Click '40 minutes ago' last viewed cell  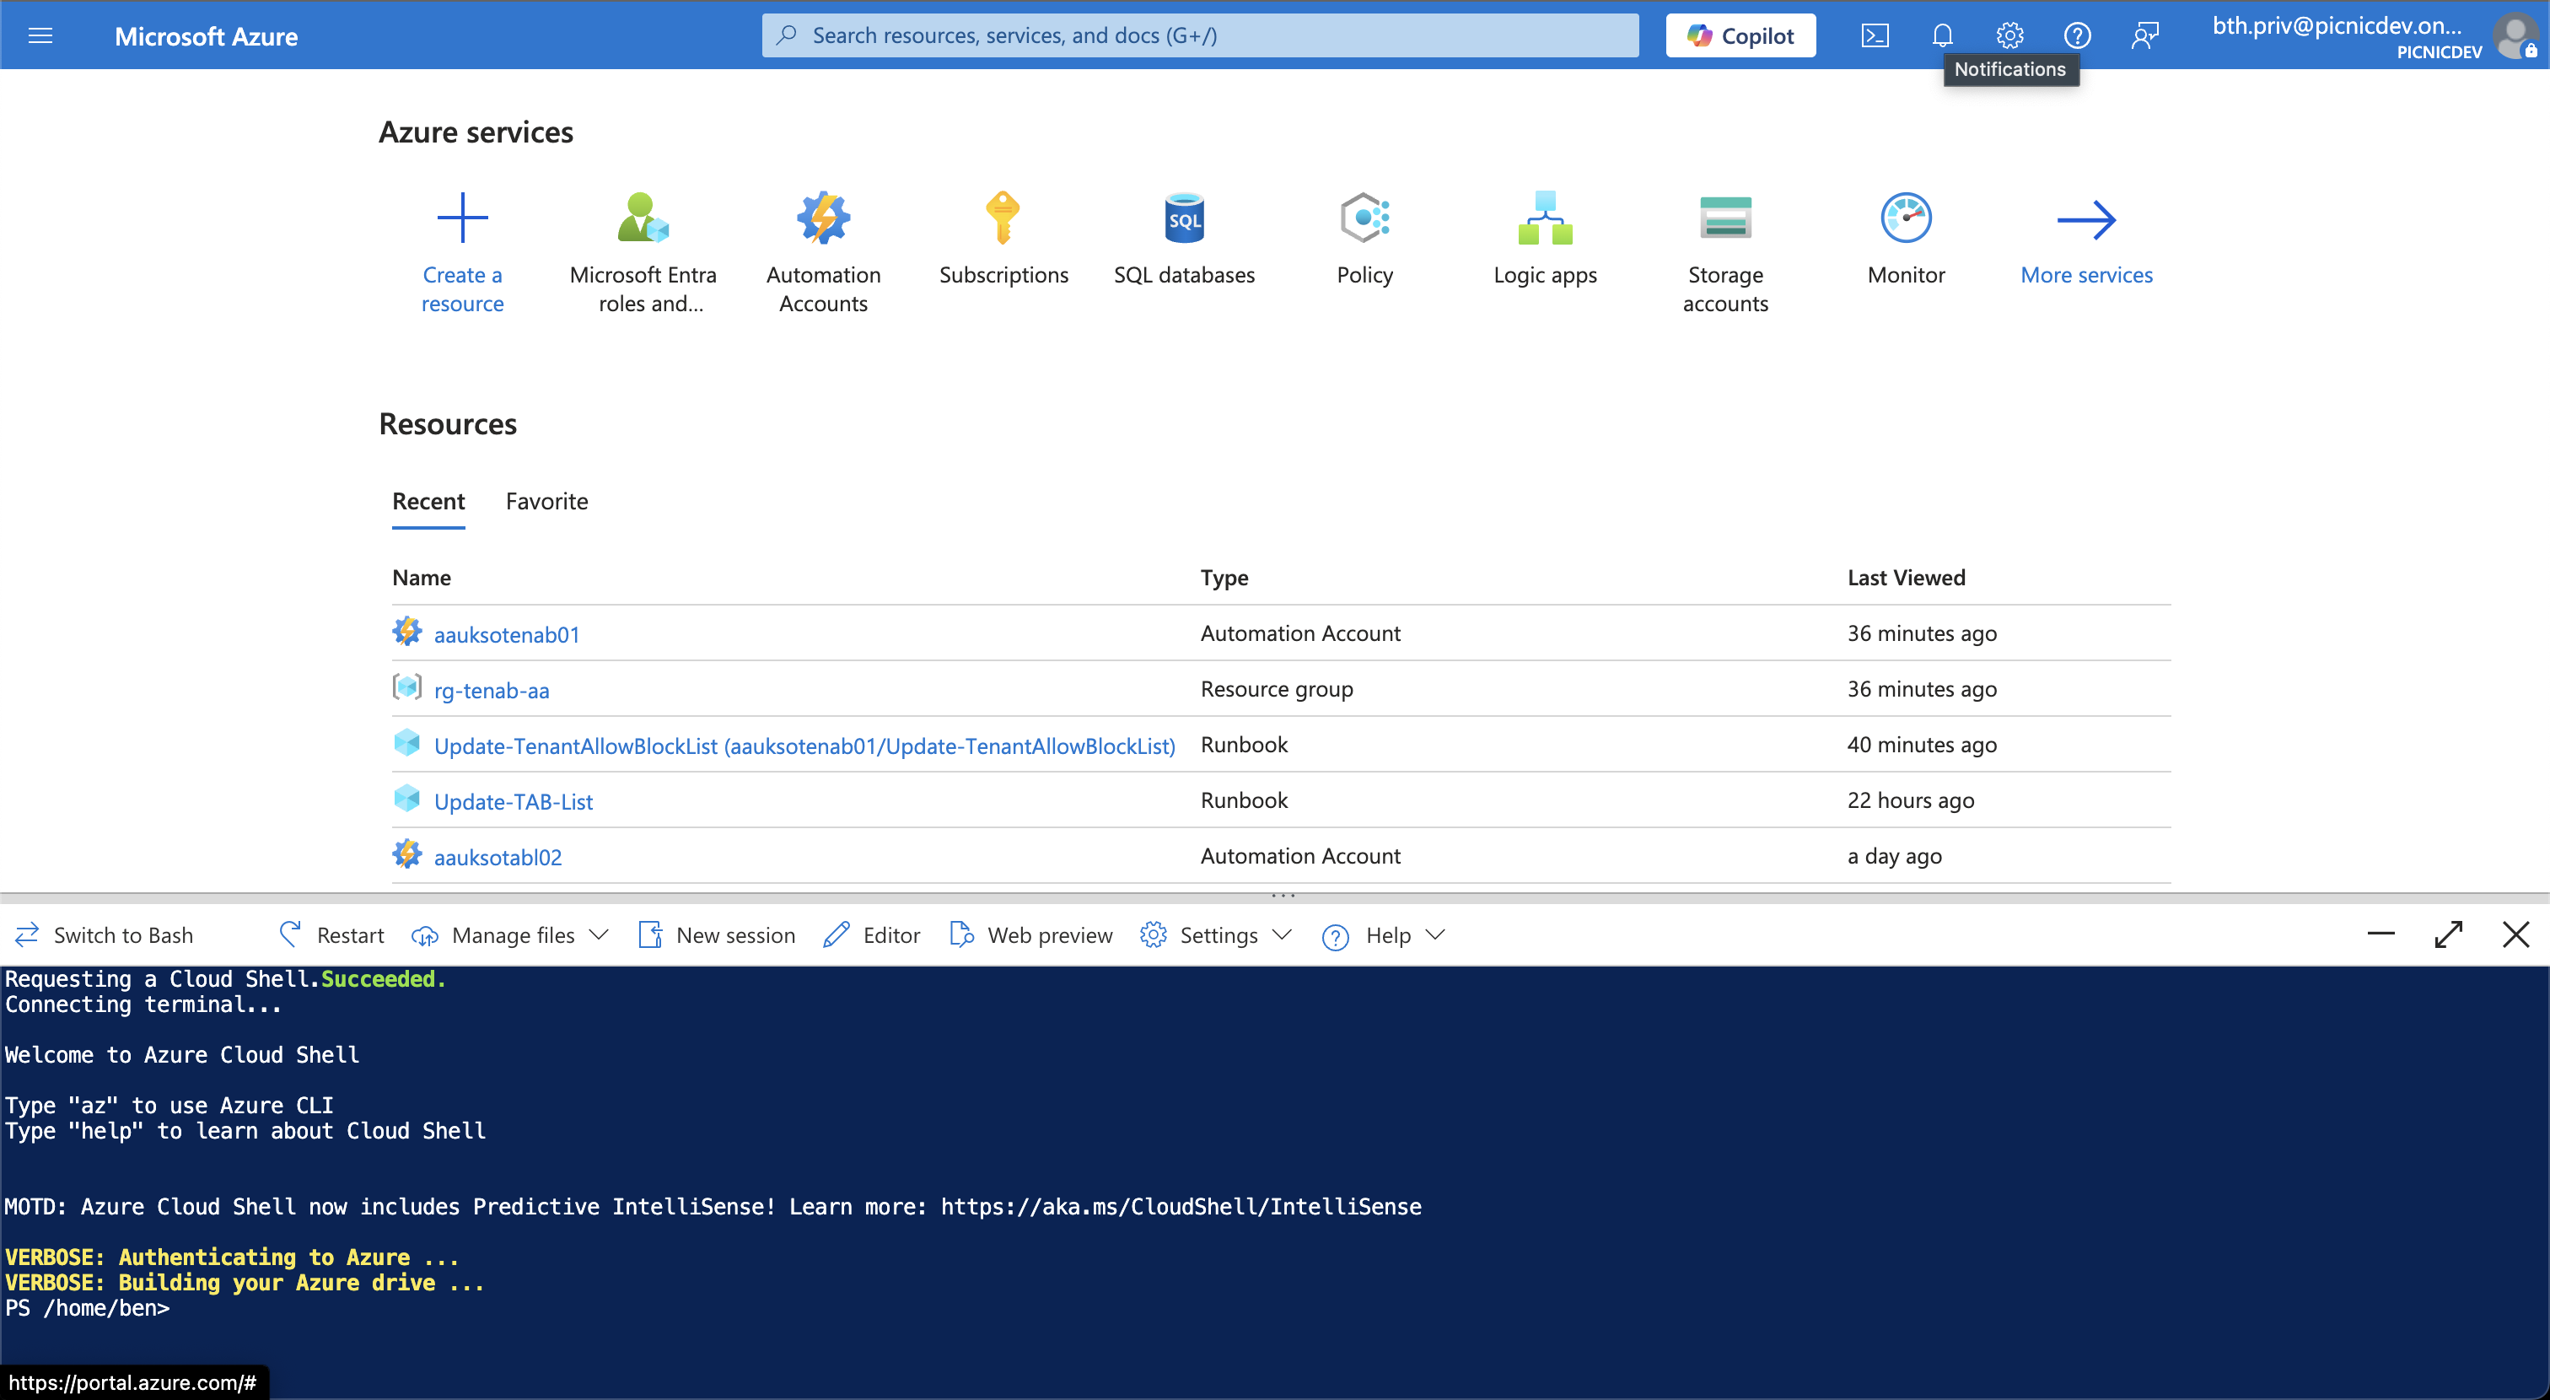pos(1922,745)
